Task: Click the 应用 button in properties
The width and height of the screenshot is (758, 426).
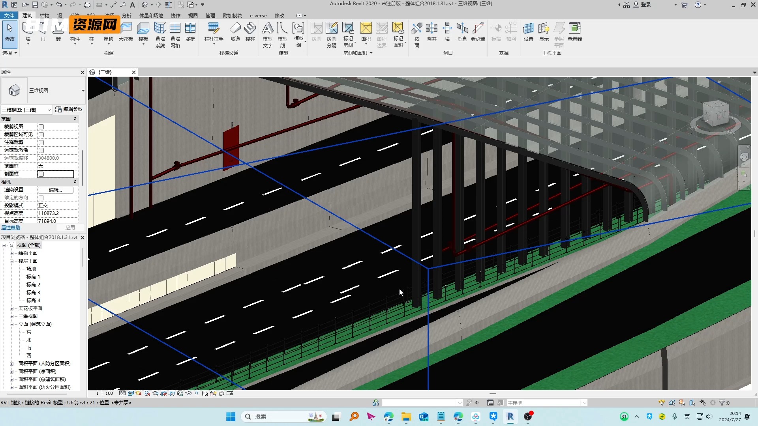Action: click(x=70, y=227)
